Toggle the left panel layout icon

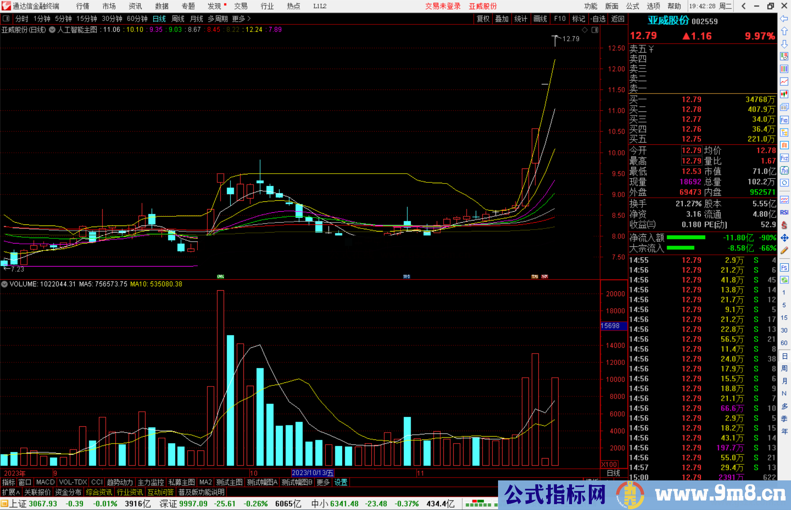pyautogui.click(x=6, y=19)
